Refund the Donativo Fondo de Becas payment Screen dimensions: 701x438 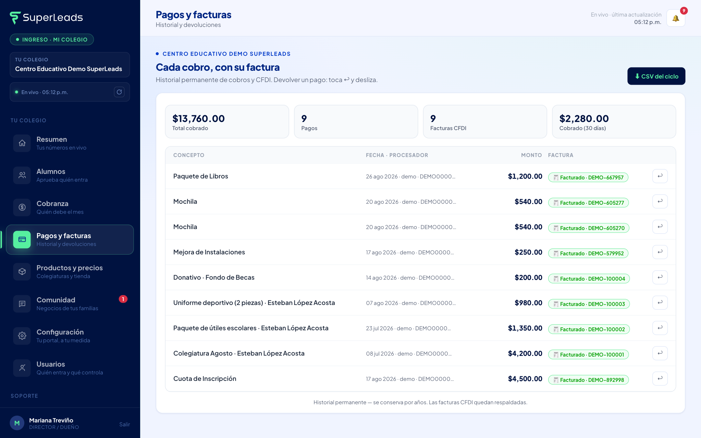(660, 277)
